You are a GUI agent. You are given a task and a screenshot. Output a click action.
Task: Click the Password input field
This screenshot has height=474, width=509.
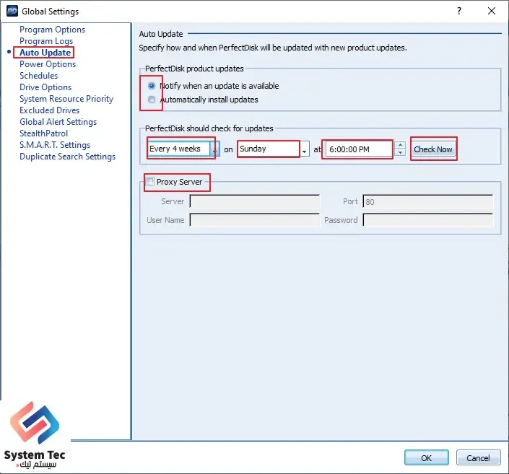click(428, 220)
